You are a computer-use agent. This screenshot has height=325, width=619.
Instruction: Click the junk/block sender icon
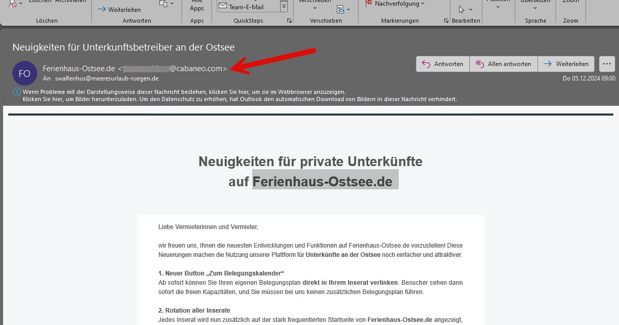[12, 4]
